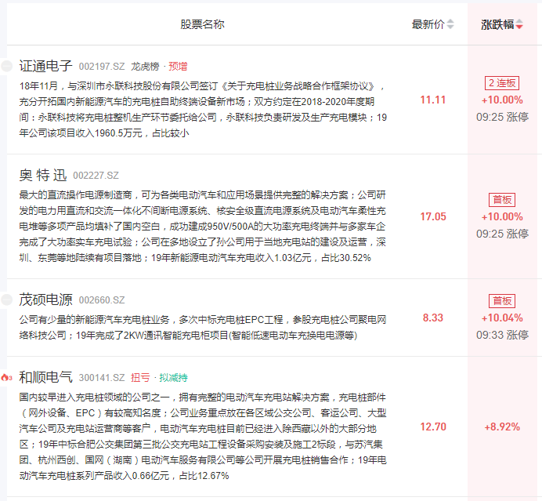Open the 和顺电气 stock page
The image size is (542, 501).
click(x=45, y=377)
